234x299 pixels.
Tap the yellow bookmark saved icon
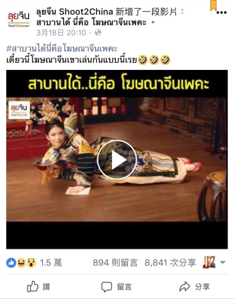click(214, 5)
